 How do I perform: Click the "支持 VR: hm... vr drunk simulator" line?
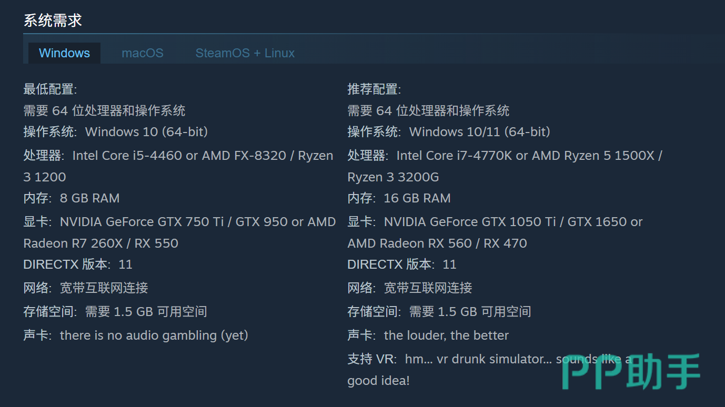pyautogui.click(x=489, y=359)
